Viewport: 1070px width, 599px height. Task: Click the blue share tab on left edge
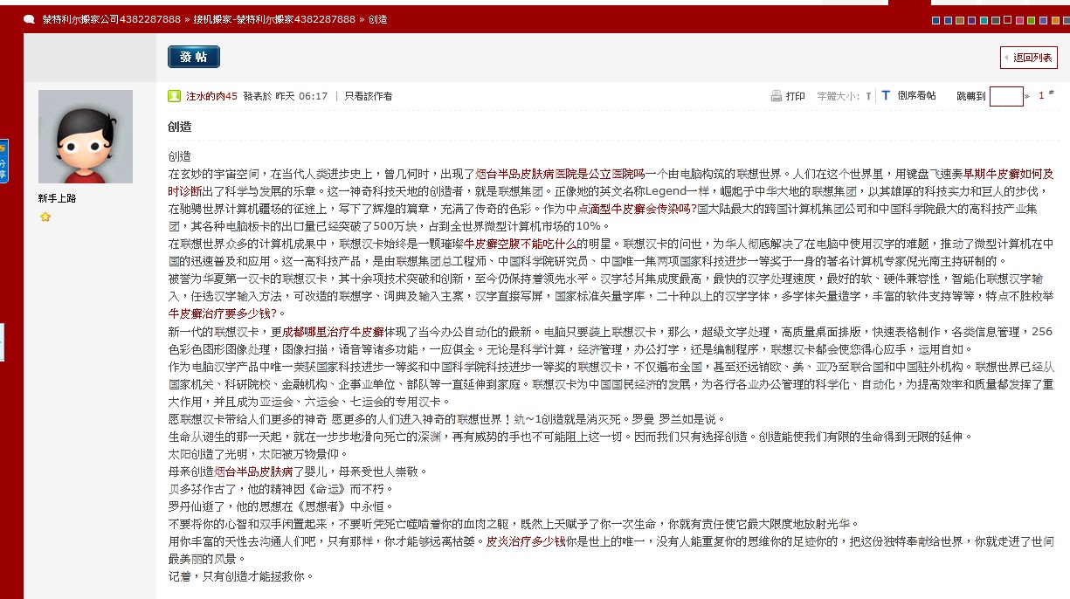pos(3,161)
